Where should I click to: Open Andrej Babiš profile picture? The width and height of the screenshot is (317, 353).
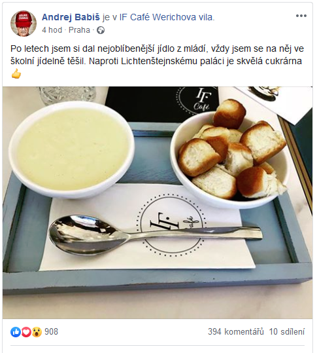pyautogui.click(x=24, y=24)
